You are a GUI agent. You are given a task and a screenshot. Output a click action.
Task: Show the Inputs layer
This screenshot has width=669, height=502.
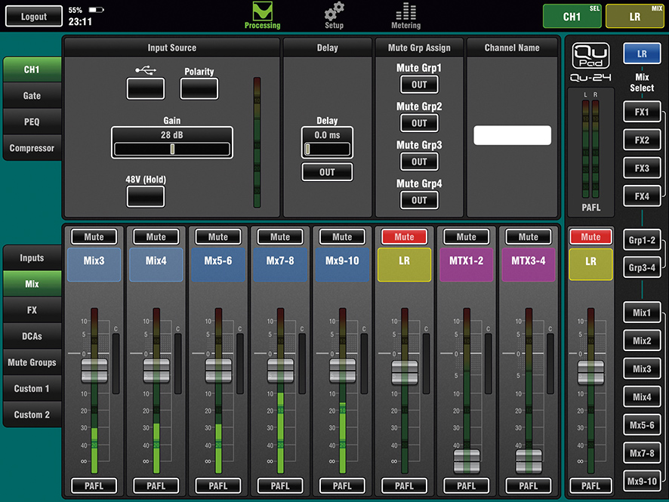click(32, 257)
